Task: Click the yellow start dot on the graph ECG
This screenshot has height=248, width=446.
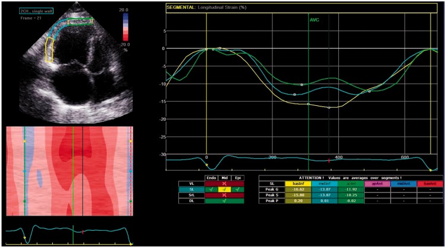Action: [x=207, y=165]
